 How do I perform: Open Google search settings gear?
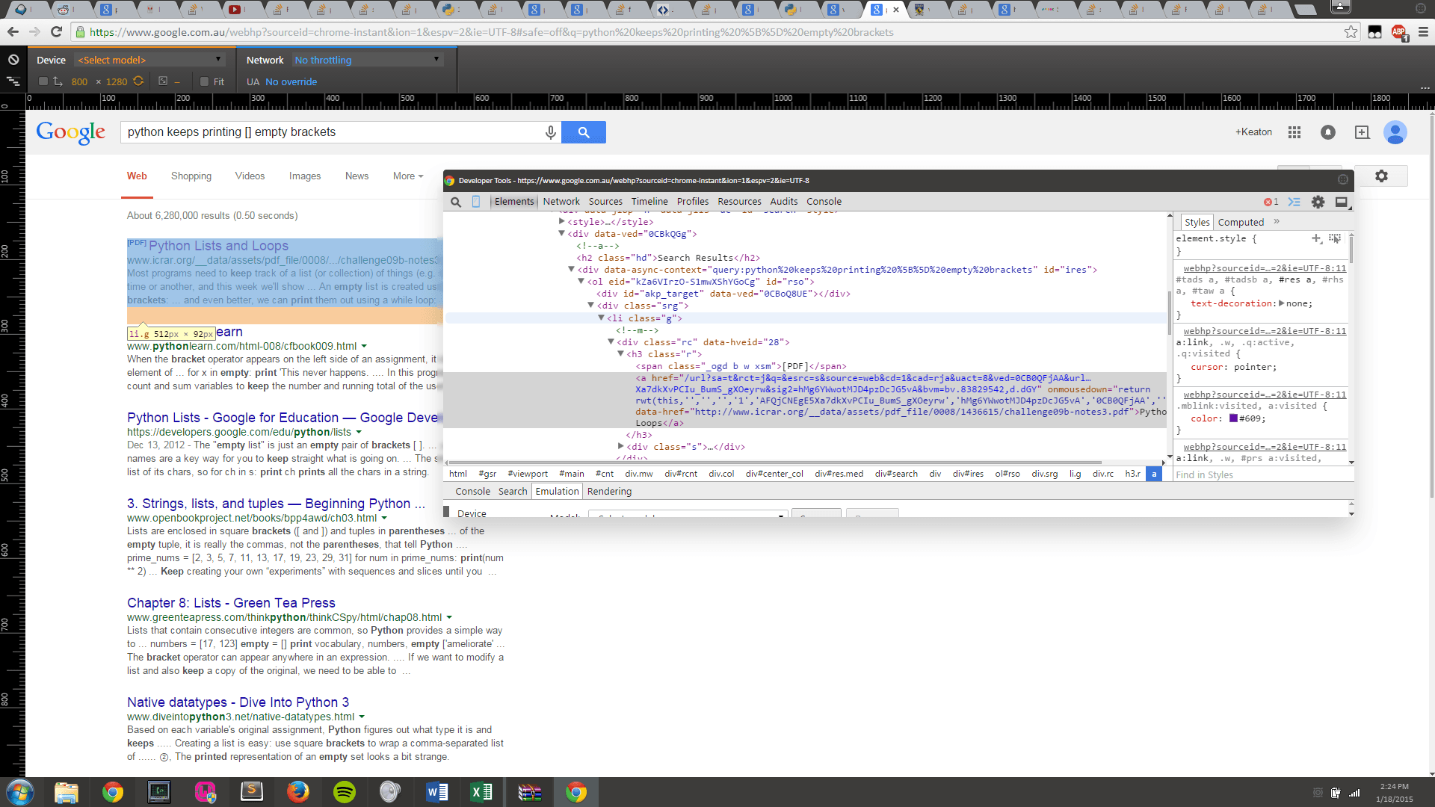[x=1381, y=176]
